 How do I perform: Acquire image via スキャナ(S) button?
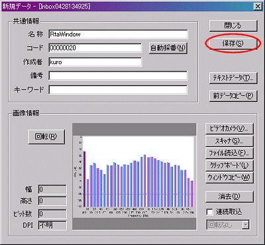pyautogui.click(x=229, y=141)
